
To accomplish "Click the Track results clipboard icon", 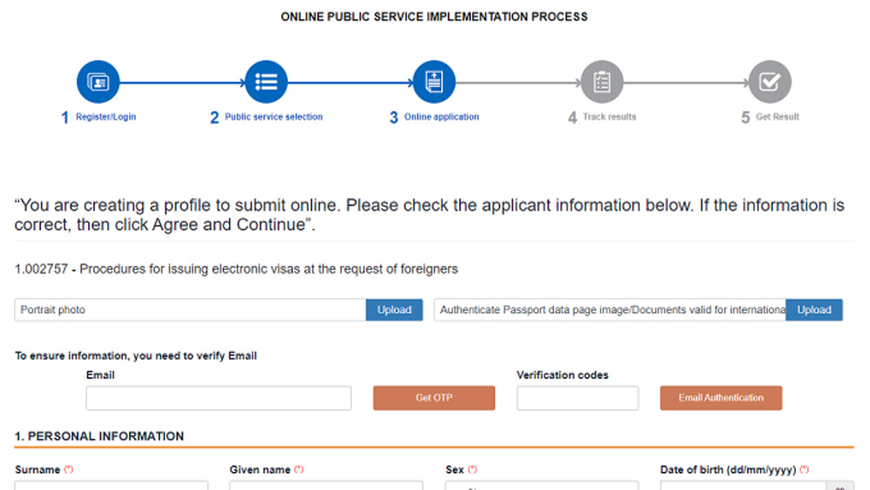I will [602, 82].
